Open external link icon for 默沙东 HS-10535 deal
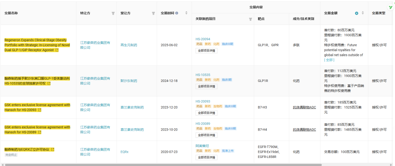 [x=49, y=83]
